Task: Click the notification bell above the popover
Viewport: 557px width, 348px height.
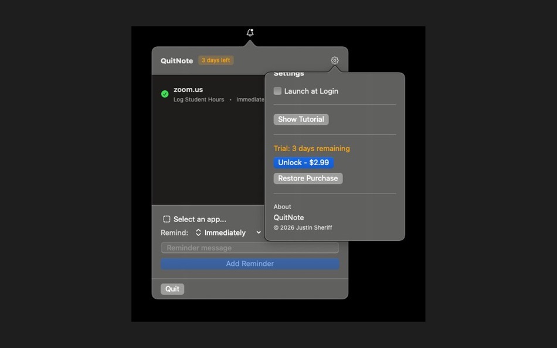Action: point(250,32)
